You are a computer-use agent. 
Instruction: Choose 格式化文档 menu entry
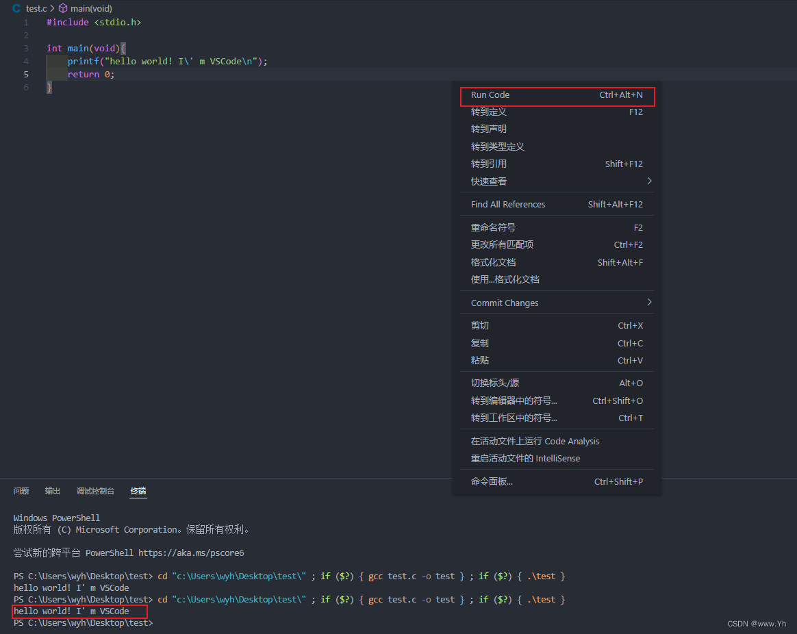557,263
